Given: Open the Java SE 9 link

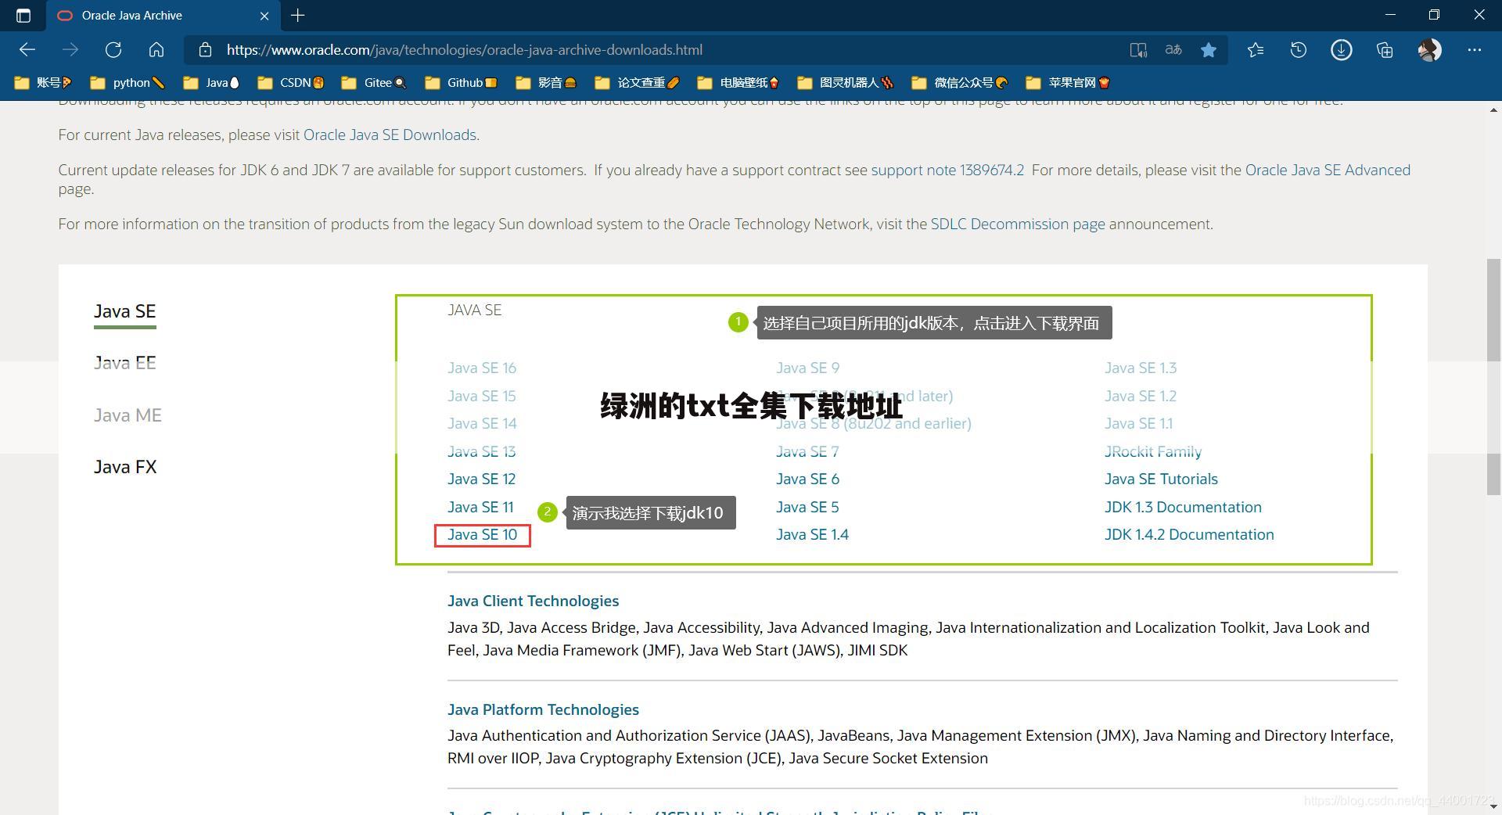Looking at the screenshot, I should pyautogui.click(x=807, y=368).
